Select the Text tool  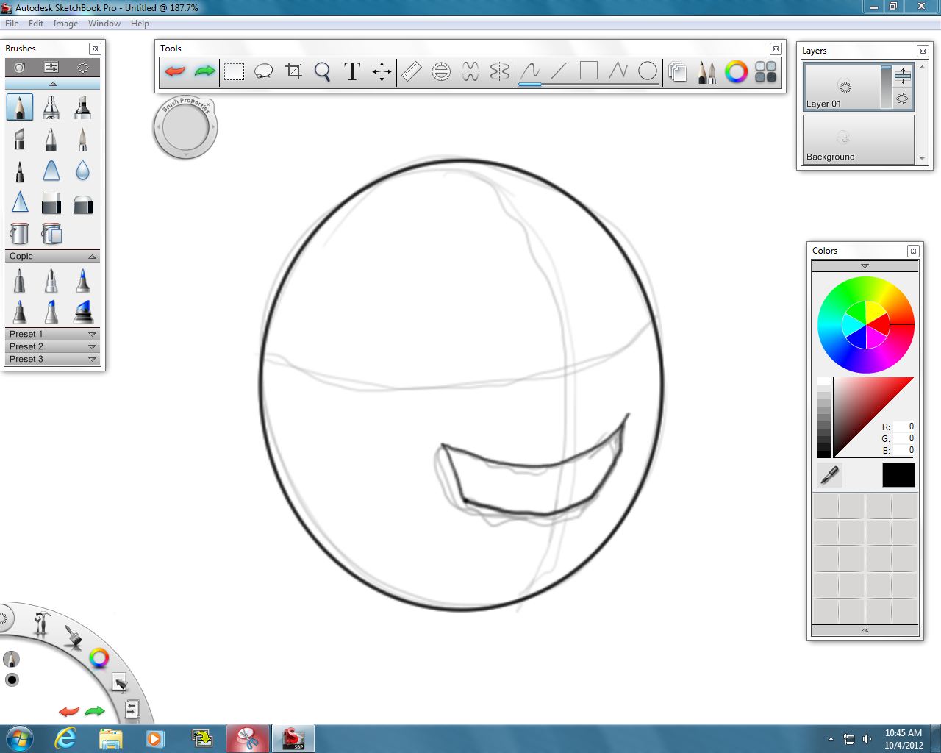click(352, 71)
